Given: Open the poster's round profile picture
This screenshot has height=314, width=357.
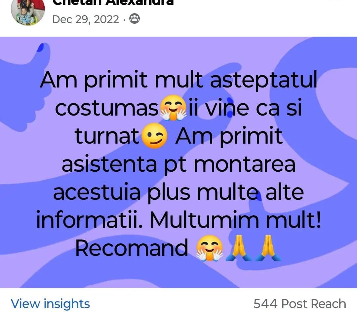Looking at the screenshot, I should (x=28, y=11).
